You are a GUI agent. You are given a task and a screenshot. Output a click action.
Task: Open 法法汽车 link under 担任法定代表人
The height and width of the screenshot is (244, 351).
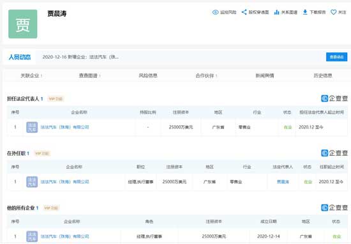pyautogui.click(x=64, y=127)
